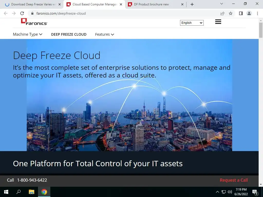Open the taskbar clock showing 7:19 PM

[x=241, y=192]
